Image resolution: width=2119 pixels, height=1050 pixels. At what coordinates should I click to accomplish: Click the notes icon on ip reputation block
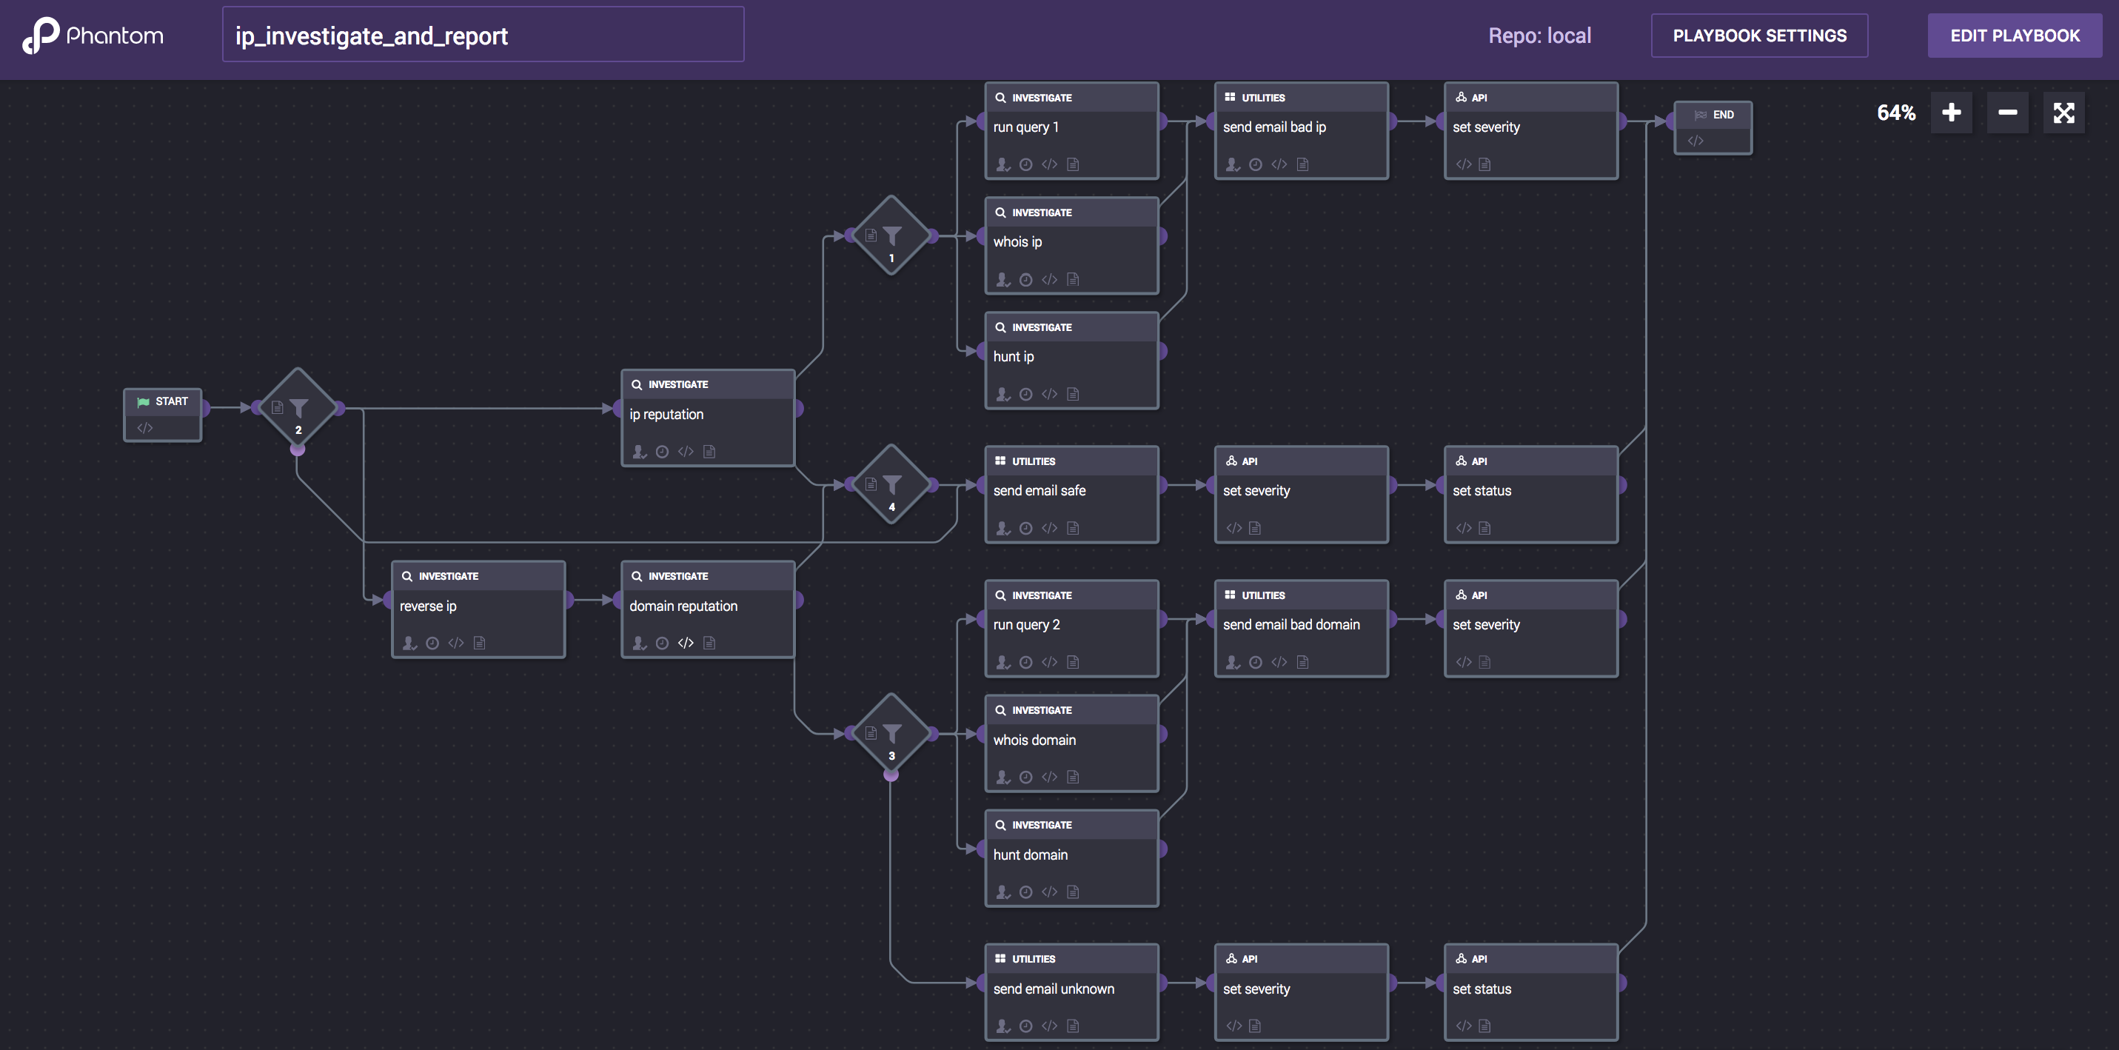point(709,452)
